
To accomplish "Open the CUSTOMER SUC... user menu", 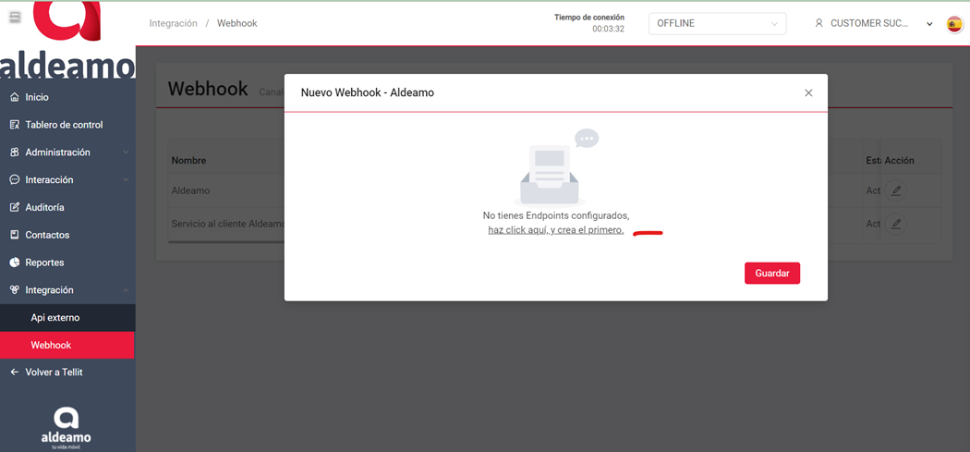I will click(x=874, y=23).
